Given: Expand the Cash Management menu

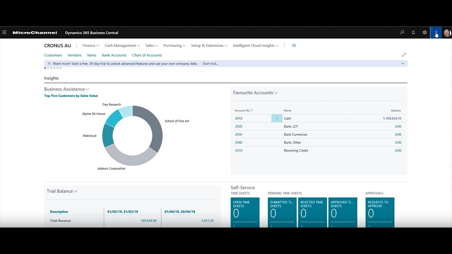Looking at the screenshot, I should click(122, 46).
